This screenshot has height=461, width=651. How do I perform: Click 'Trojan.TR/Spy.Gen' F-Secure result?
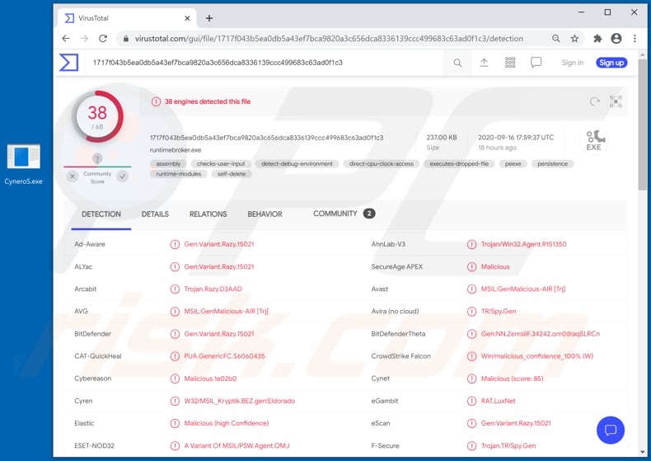click(x=508, y=446)
